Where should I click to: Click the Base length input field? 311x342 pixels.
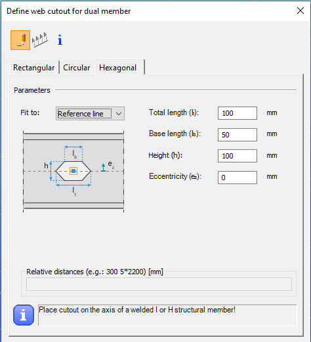point(238,135)
